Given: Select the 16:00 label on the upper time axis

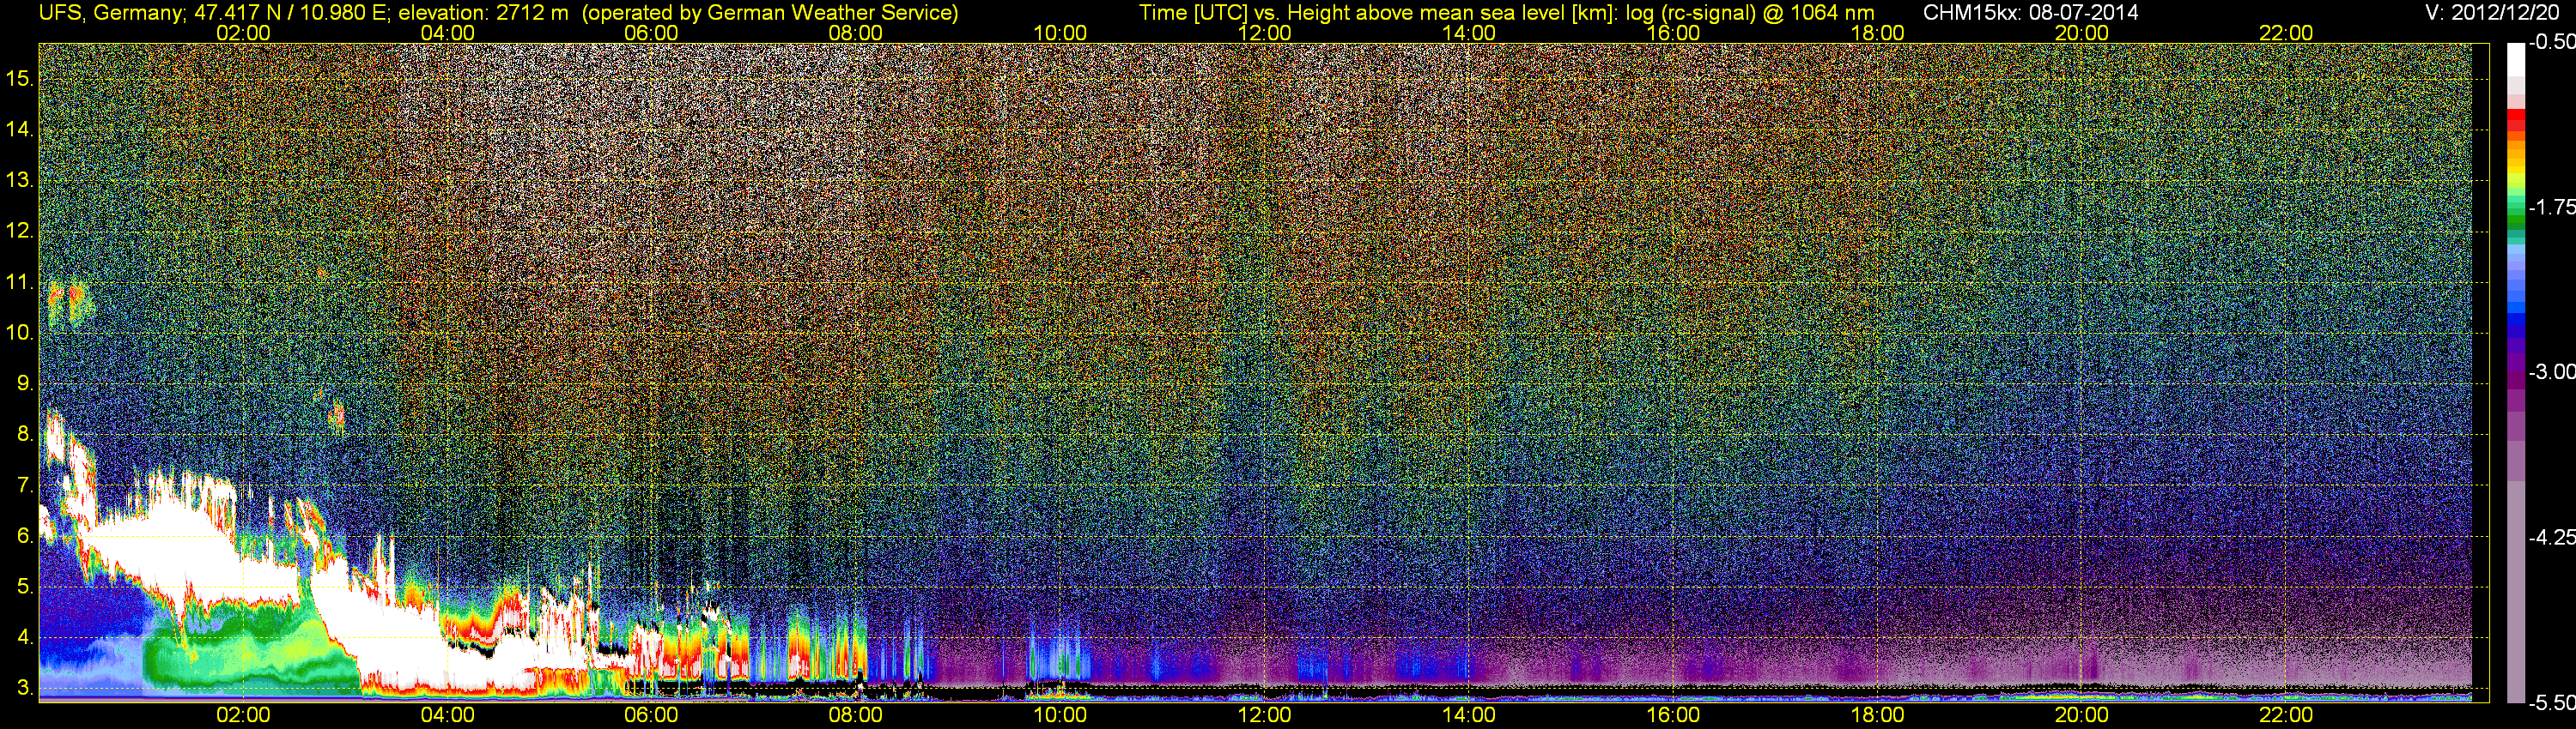Looking at the screenshot, I should [1673, 33].
